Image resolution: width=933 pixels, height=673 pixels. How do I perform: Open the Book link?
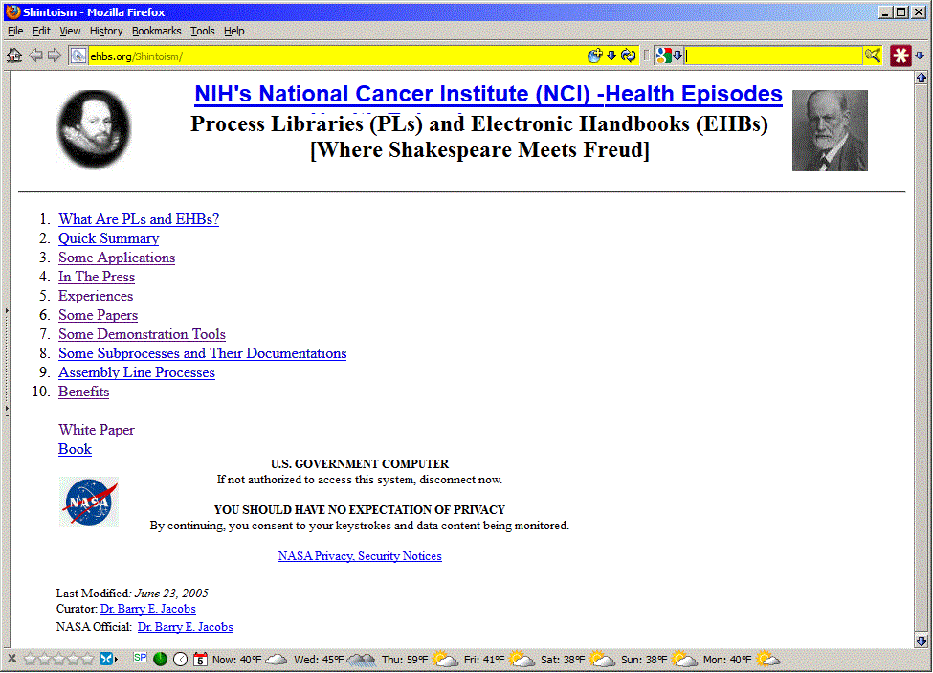click(x=75, y=449)
